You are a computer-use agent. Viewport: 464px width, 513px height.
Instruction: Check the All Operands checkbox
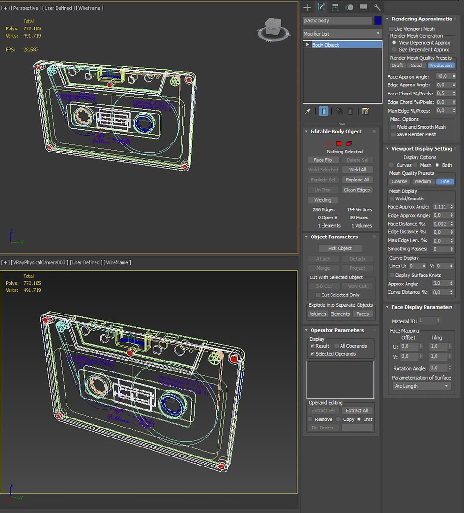pos(336,346)
